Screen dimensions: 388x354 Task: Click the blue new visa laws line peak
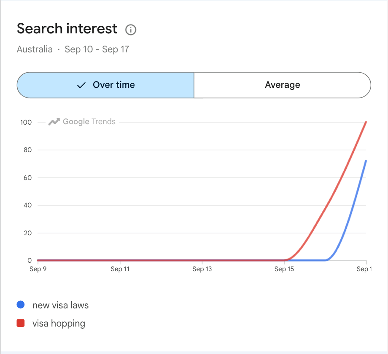pyautogui.click(x=366, y=161)
